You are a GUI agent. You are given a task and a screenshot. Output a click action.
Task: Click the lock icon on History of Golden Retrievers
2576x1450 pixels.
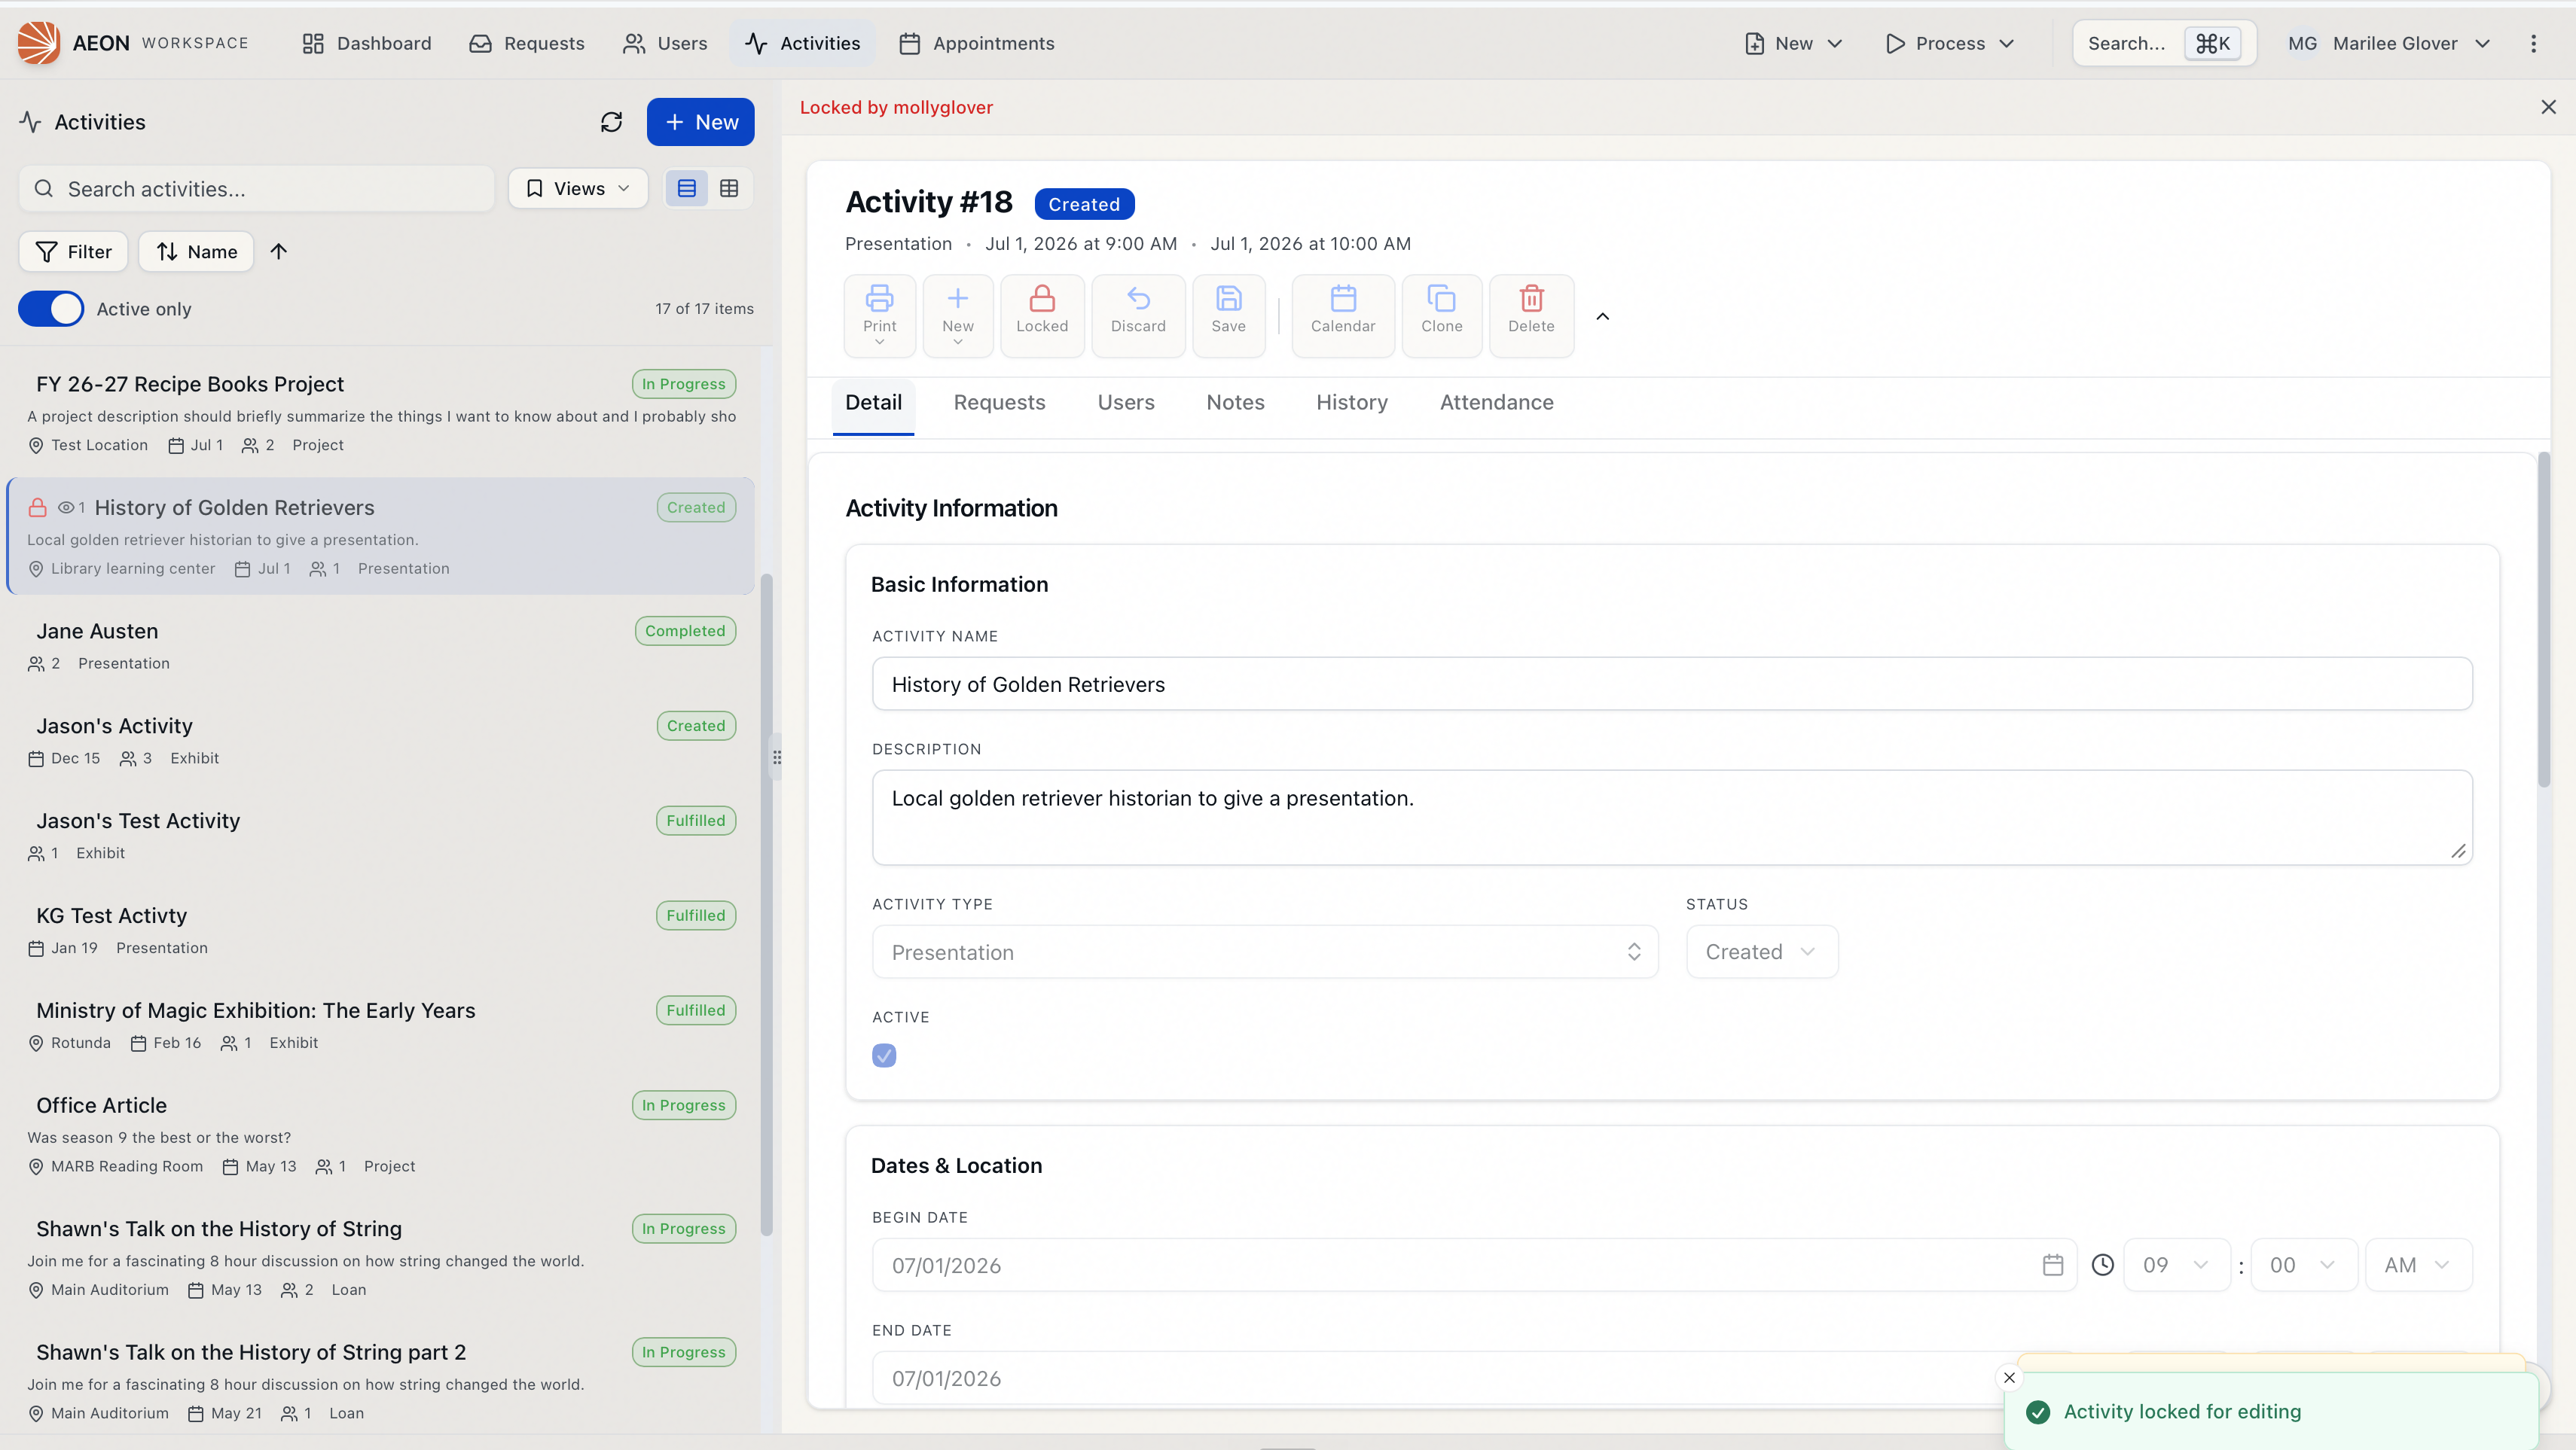[x=37, y=507]
